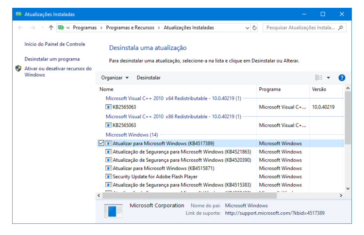Sort by the Programa column header
Image resolution: width=364 pixels, height=235 pixels.
coord(270,90)
